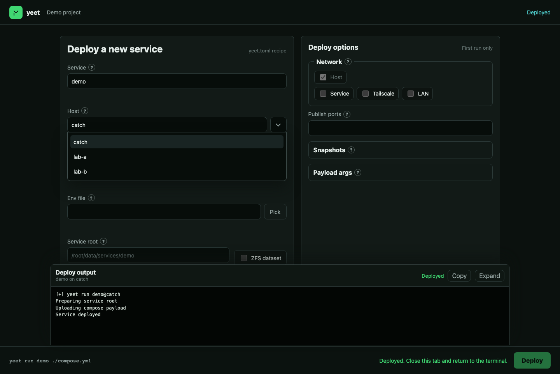Click the 'First run only' note
This screenshot has height=374, width=560.
477,48
